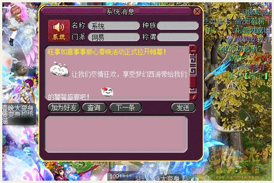Click the twin cloud emoticon in message
This screenshot has width=274, height=183.
59,69
